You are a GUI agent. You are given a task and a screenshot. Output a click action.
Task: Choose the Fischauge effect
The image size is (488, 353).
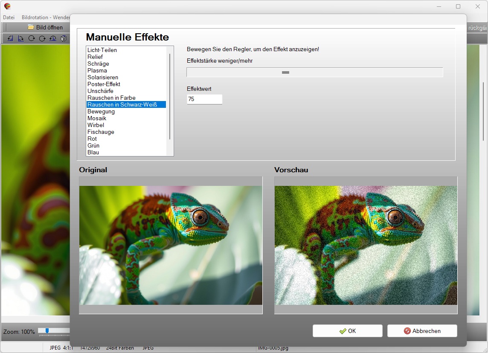[x=101, y=132]
